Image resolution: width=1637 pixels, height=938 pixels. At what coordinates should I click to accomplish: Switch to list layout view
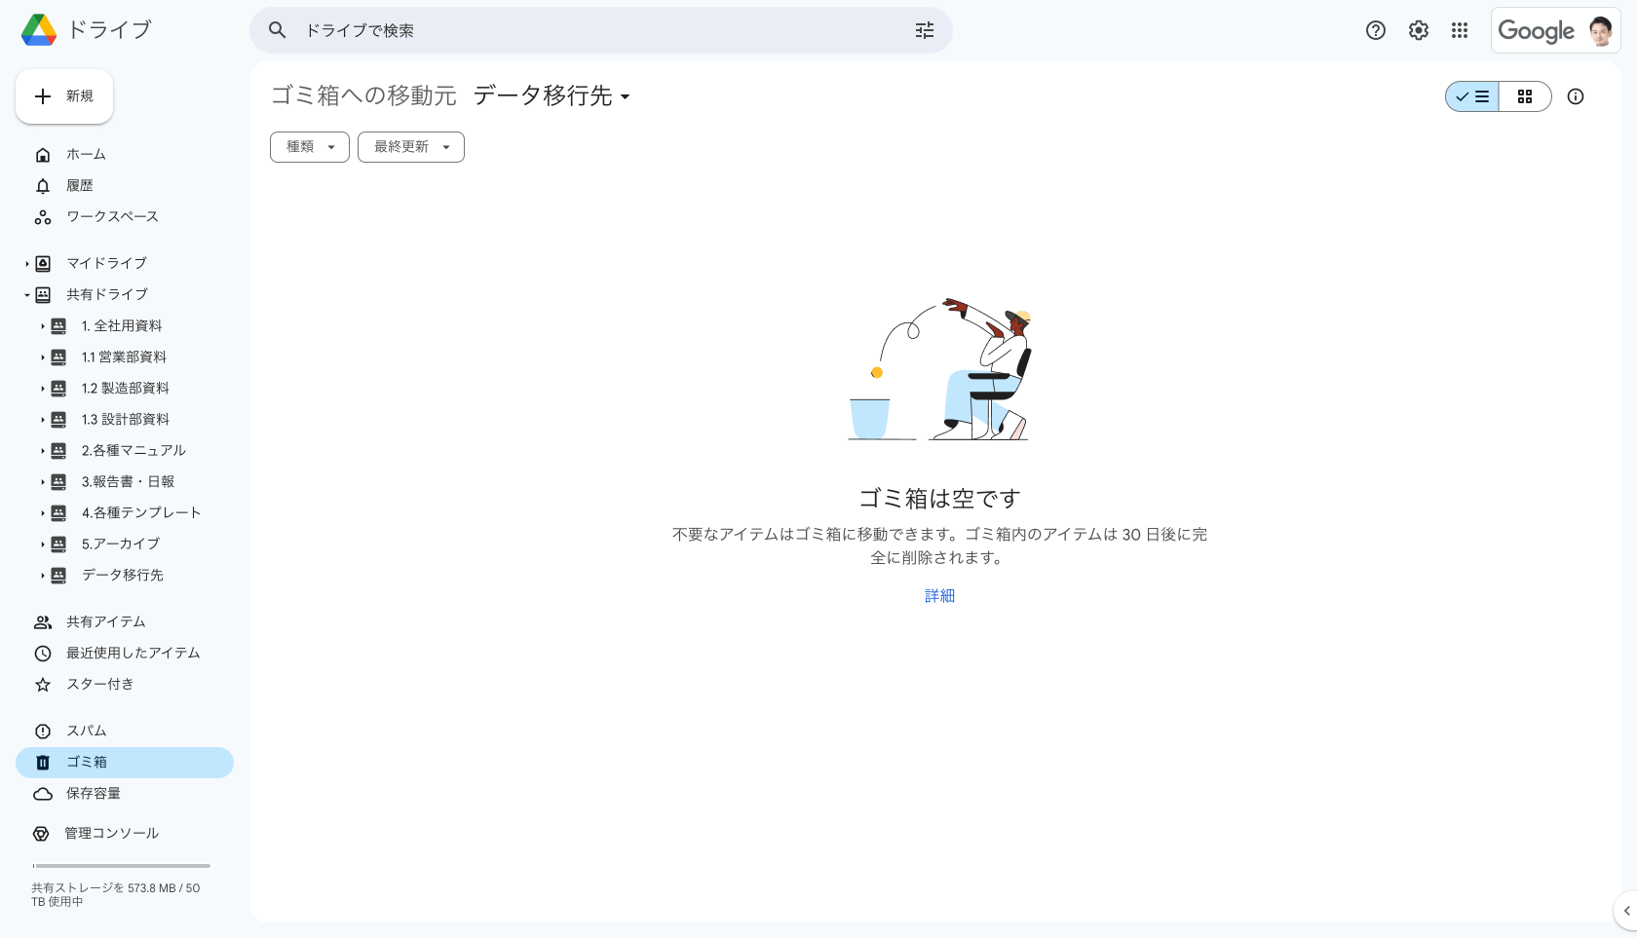click(1472, 96)
